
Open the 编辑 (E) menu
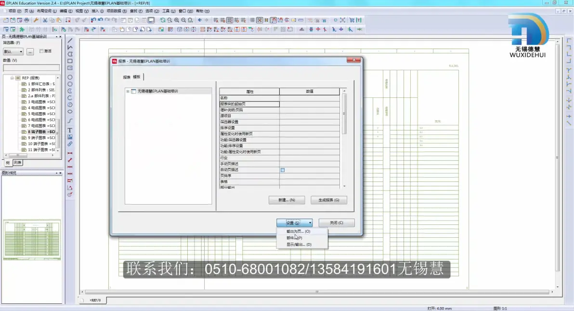coord(66,11)
